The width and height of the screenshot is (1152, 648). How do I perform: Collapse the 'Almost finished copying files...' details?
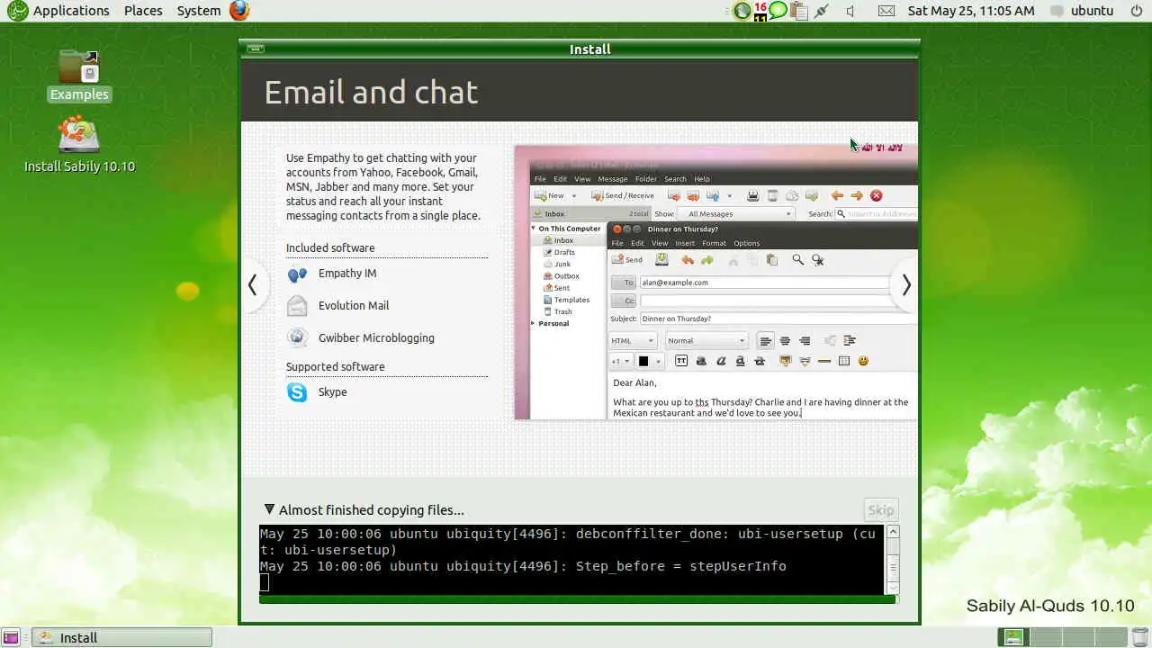(269, 509)
